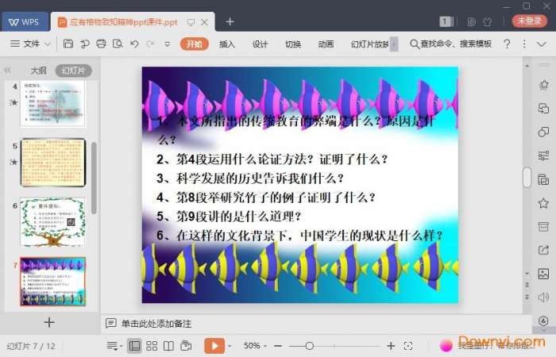
Task: Click the WPS home tab
Action: click(x=25, y=22)
